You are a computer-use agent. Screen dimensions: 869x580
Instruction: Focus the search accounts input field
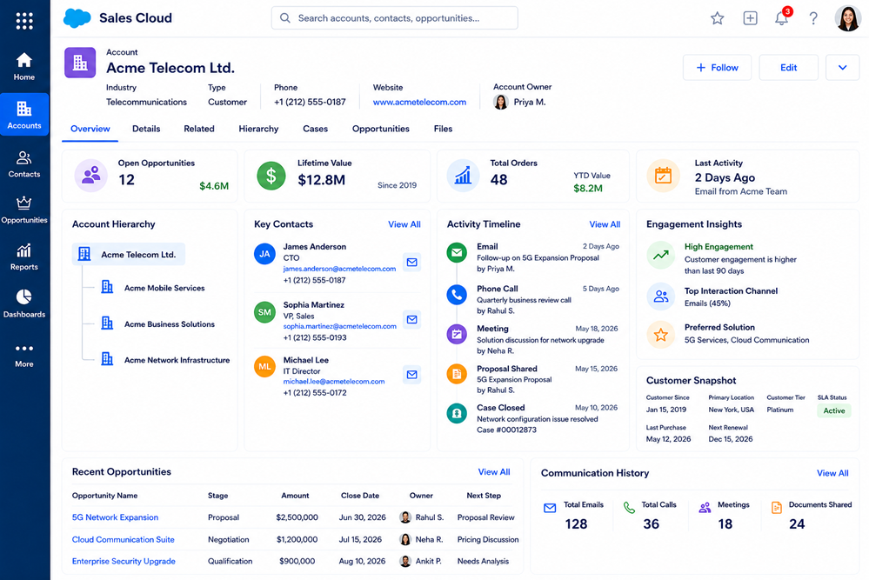(x=395, y=18)
